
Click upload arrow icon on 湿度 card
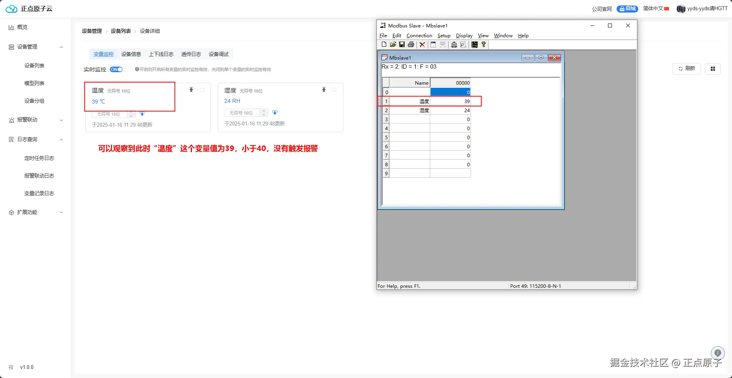click(324, 90)
